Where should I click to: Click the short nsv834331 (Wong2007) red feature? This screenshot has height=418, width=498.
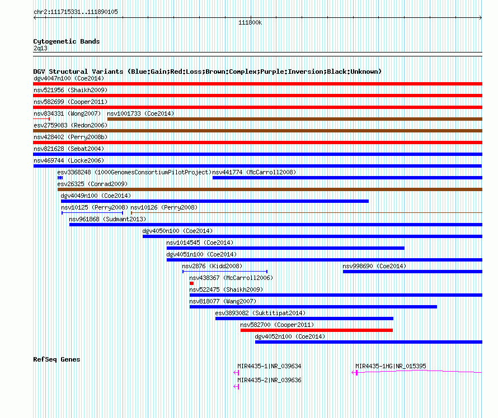point(41,119)
